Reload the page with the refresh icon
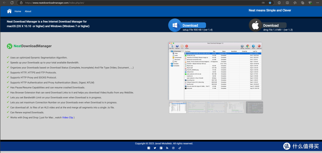 [x=12, y=3]
